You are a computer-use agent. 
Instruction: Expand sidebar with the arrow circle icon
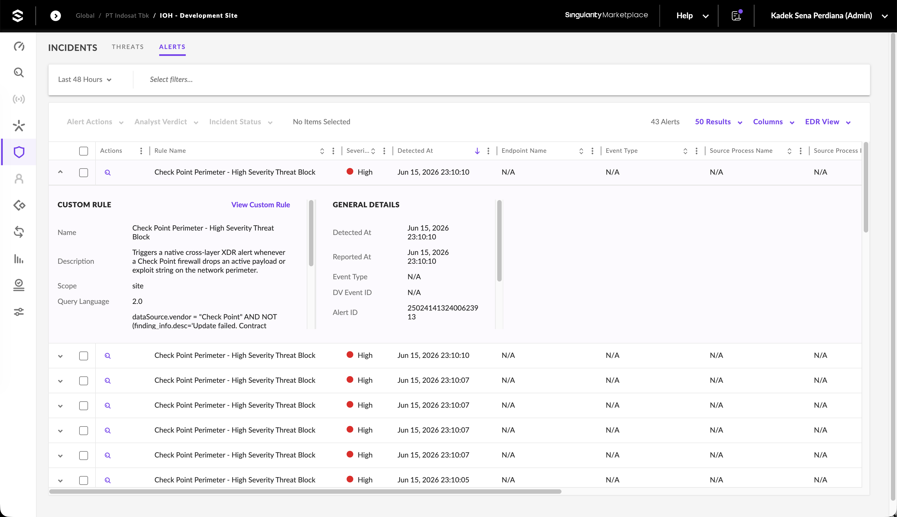point(55,15)
